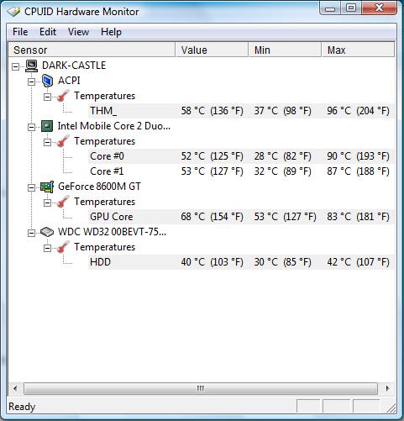404x421 pixels.
Task: Click the GeForce 8600M GT card icon
Action: (47, 187)
